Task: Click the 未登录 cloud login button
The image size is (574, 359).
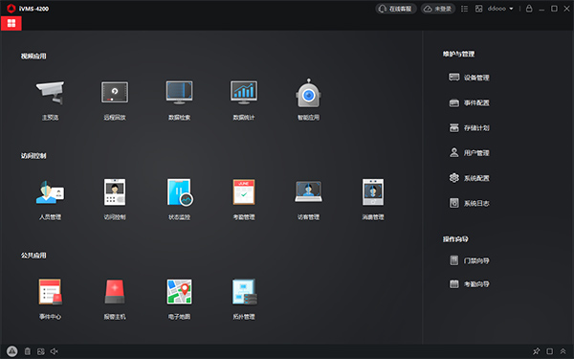Action: click(438, 9)
